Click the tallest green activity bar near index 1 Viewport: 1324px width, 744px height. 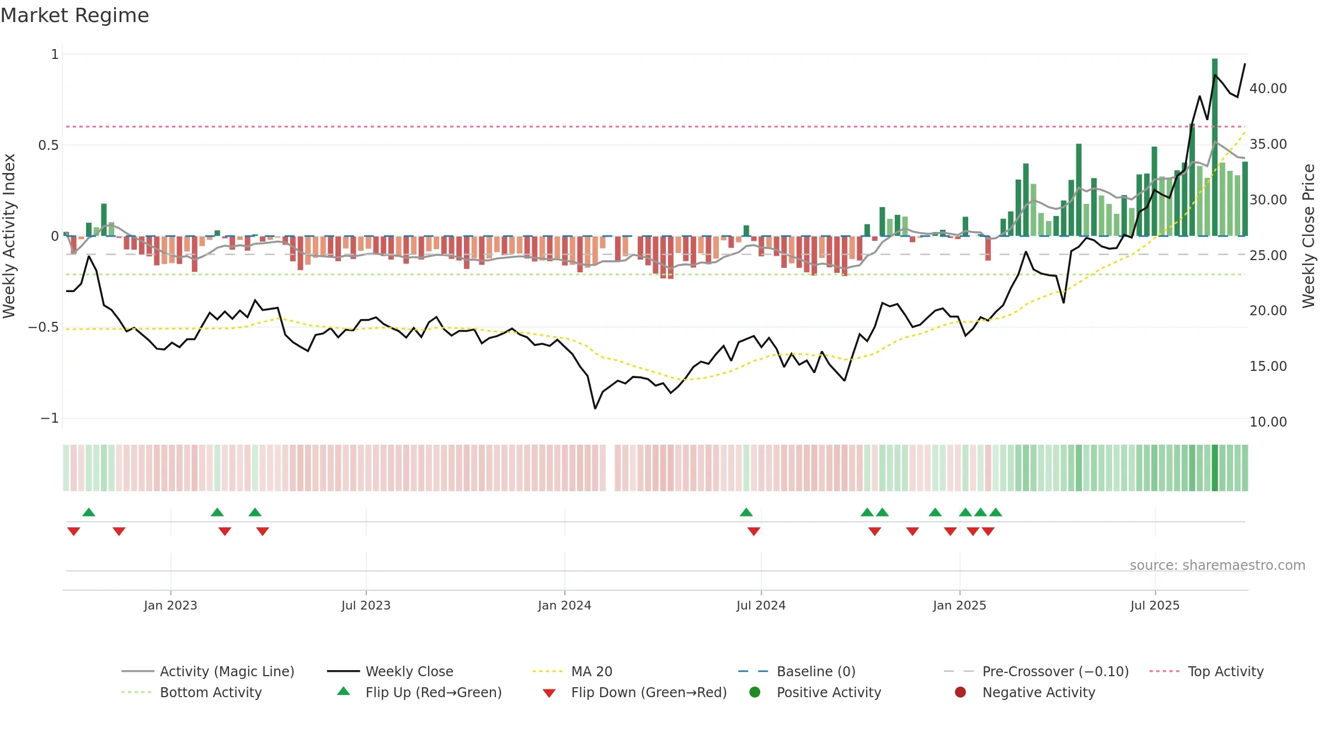[x=1215, y=147]
